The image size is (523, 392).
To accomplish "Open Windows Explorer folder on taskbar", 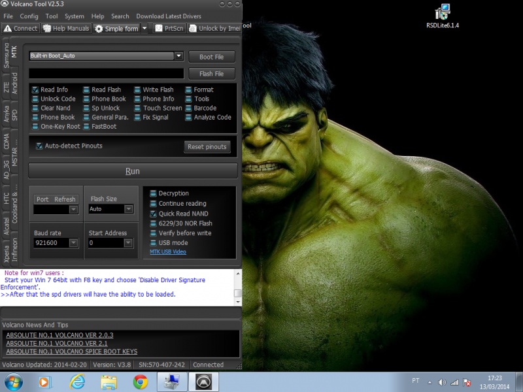I will 109,382.
